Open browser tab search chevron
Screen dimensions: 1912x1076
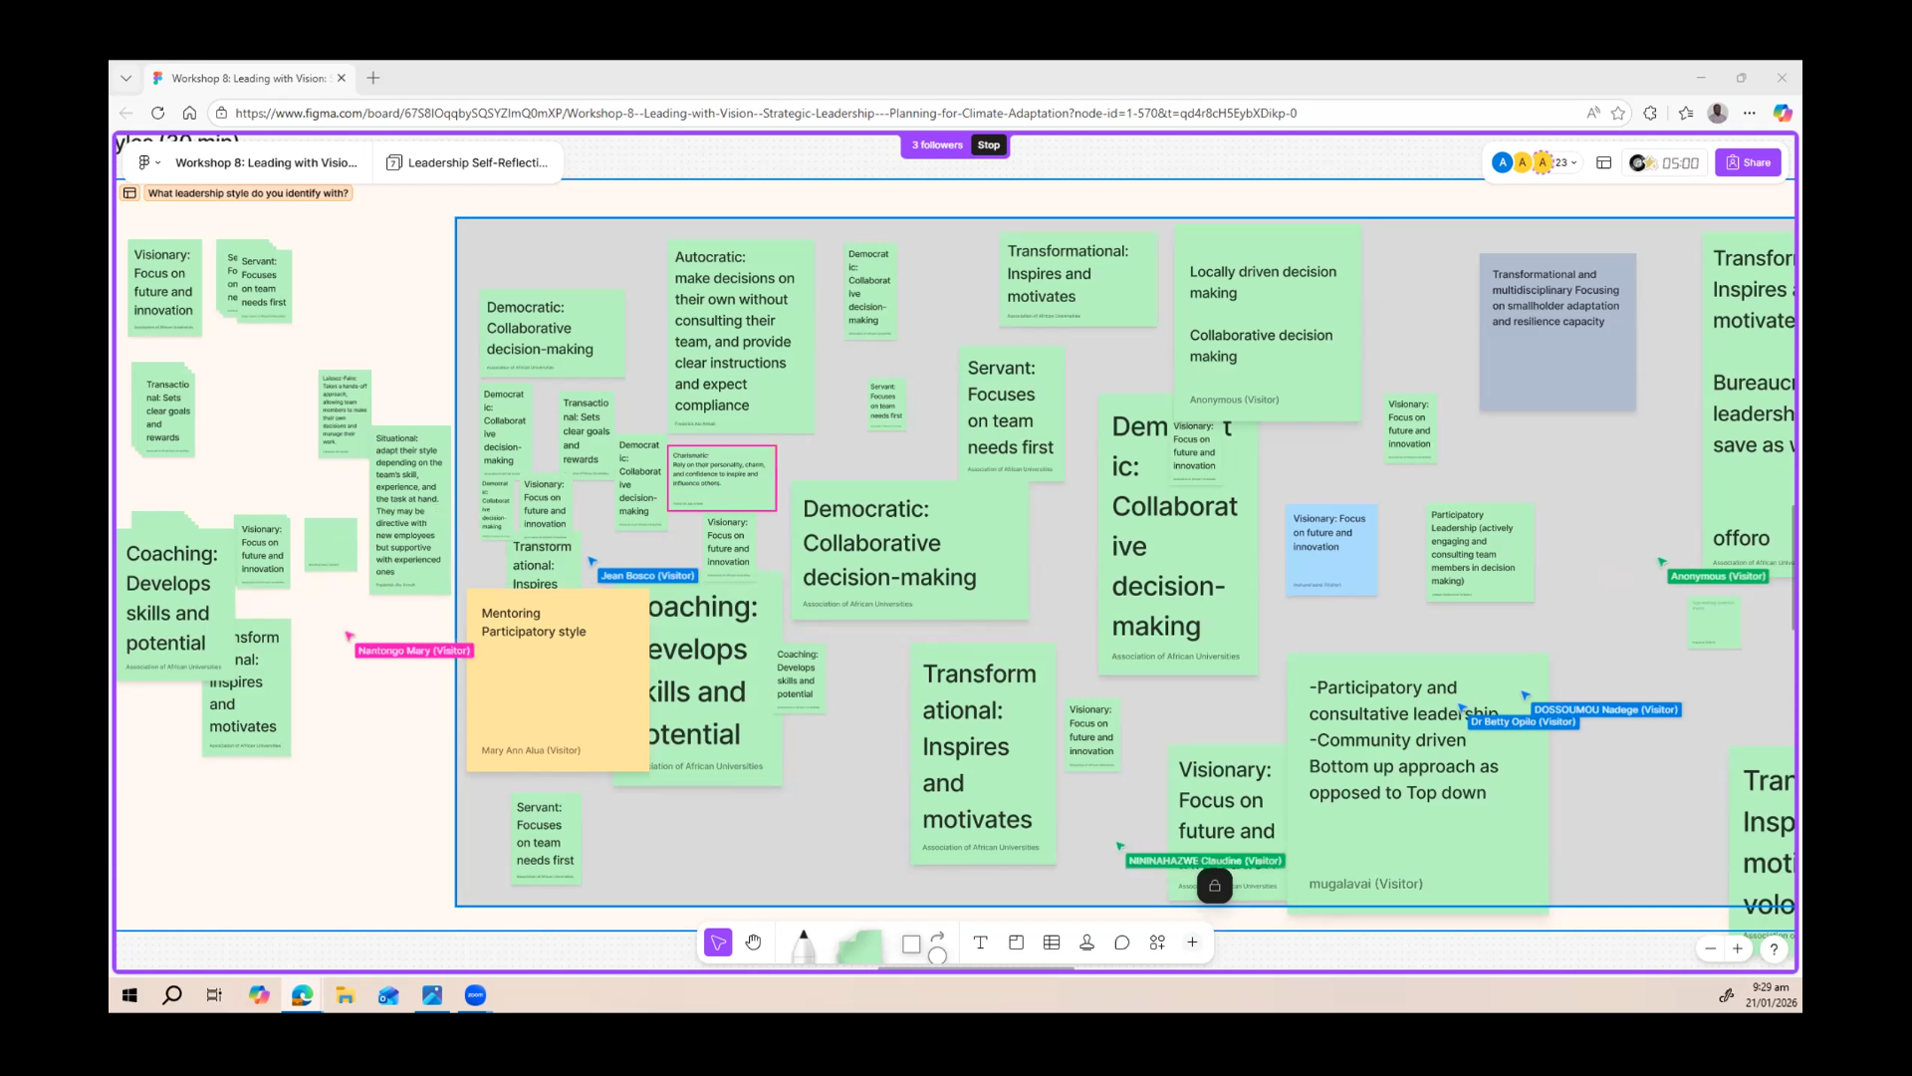tap(125, 78)
